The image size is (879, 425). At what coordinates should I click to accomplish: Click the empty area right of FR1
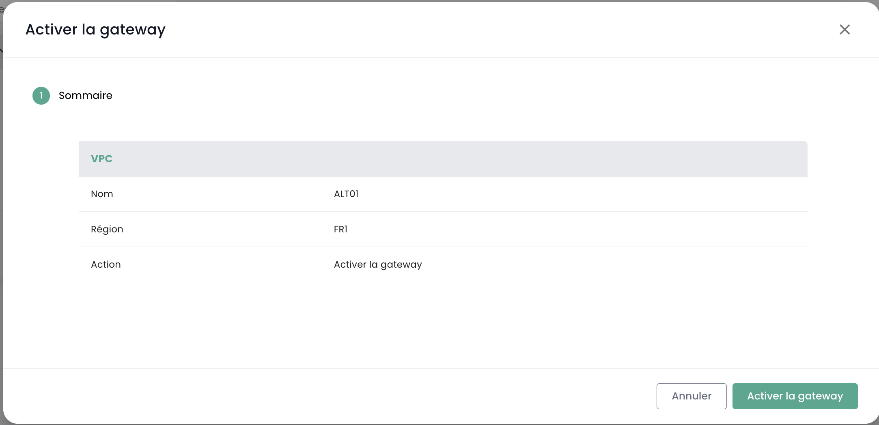pyautogui.click(x=568, y=230)
